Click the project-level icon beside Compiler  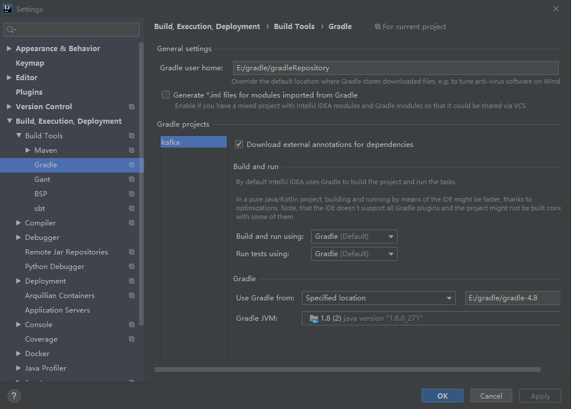131,223
